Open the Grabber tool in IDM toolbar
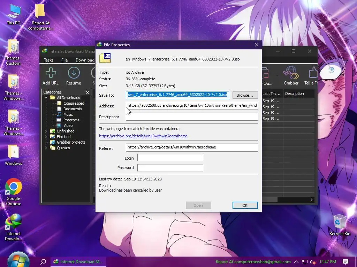This screenshot has height=267, width=357. click(x=291, y=73)
